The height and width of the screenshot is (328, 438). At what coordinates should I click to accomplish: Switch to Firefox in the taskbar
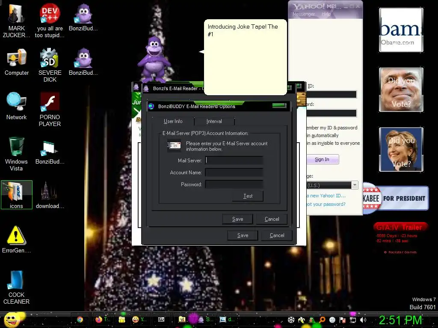click(x=102, y=319)
